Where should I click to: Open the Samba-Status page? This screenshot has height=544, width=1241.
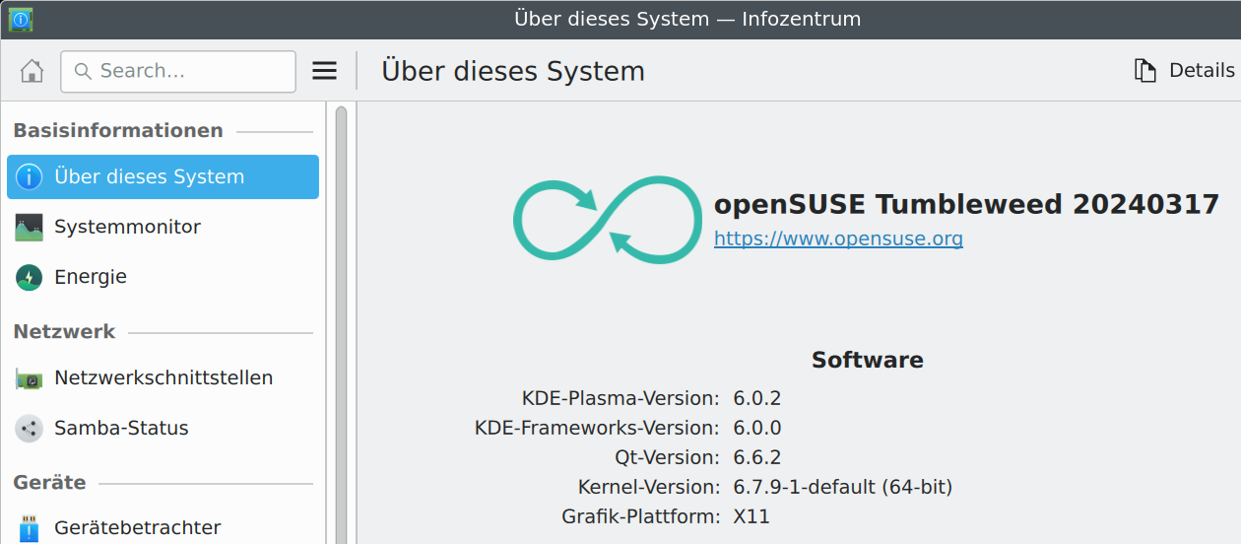121,429
